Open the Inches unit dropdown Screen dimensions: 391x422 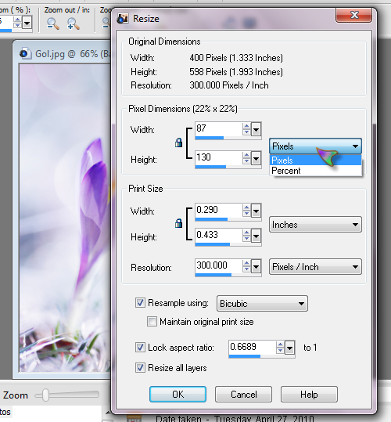[x=315, y=225]
